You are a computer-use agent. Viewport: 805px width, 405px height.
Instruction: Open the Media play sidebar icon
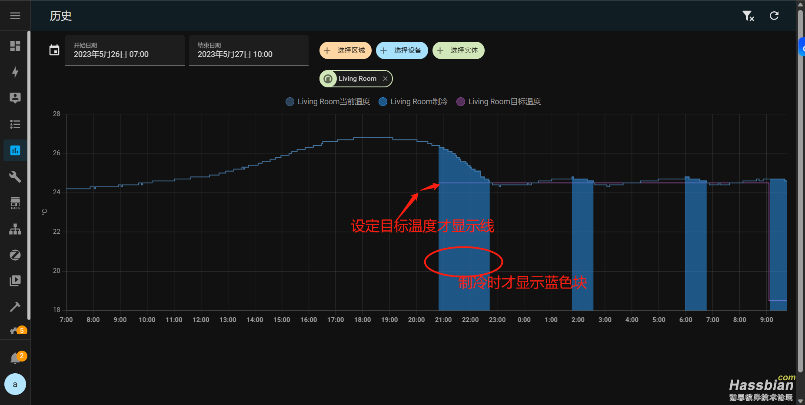(x=15, y=281)
